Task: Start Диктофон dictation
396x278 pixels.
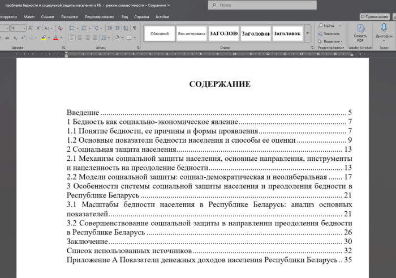Action: point(384,33)
